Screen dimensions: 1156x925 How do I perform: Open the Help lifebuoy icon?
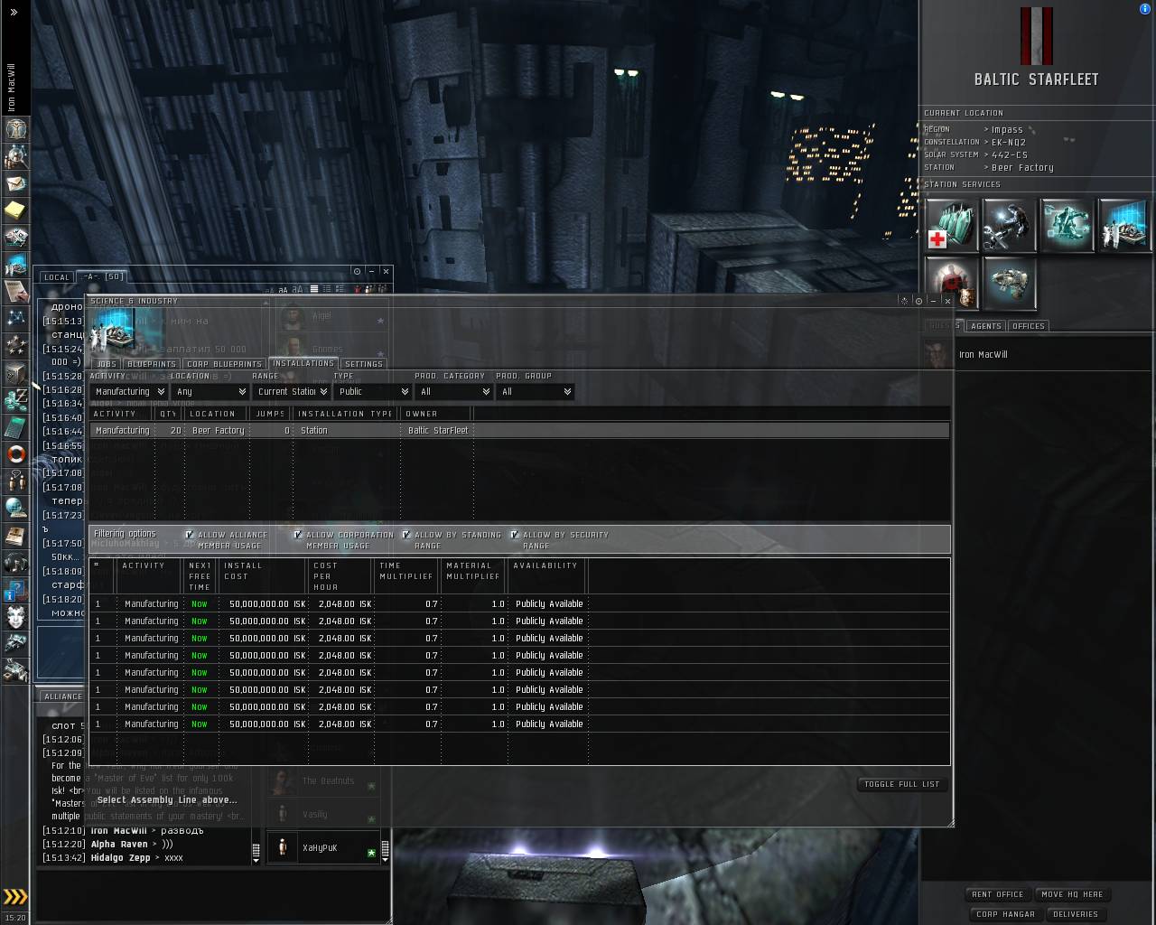15,454
